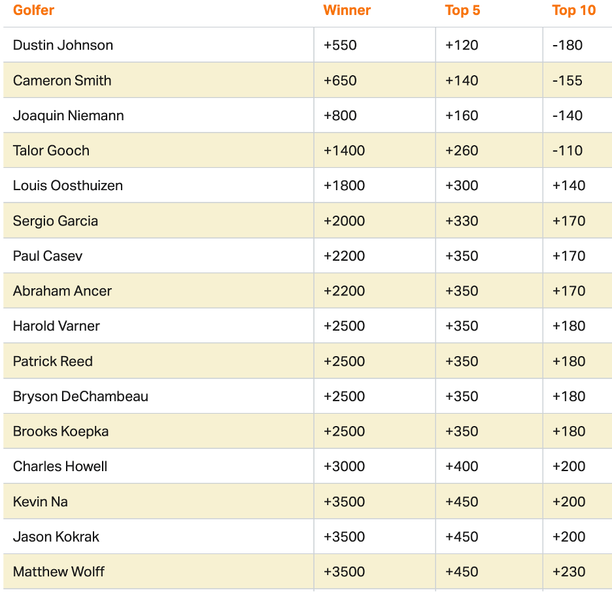The image size is (612, 592).
Task: Choose Paul Casey's +350 Top 5 odds
Action: 462,256
